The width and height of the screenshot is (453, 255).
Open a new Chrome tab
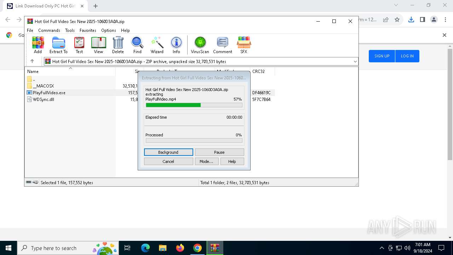coord(96,6)
